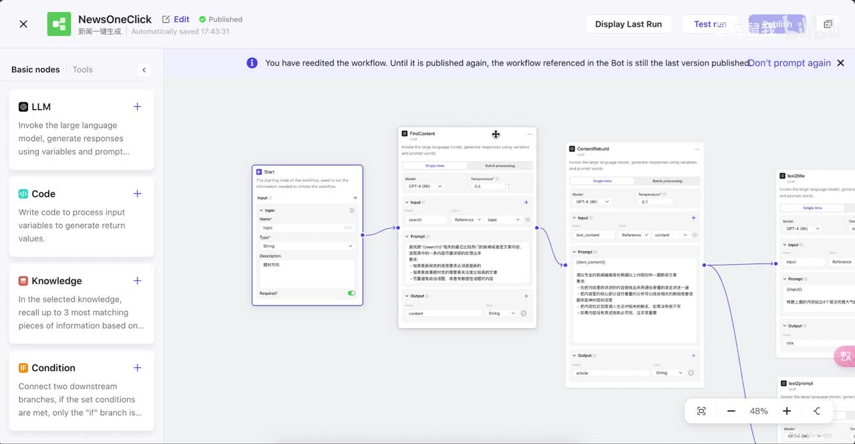This screenshot has width=855, height=444.
Task: Click the Temperature field in FindContent node
Action: point(488,187)
